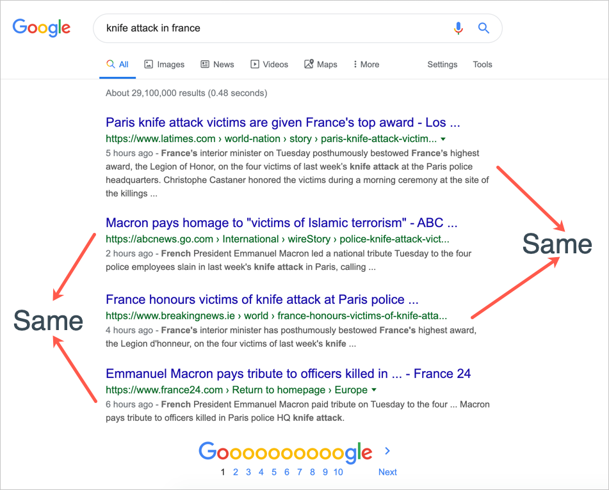Expand the More menu
609x490 pixels.
tap(366, 65)
